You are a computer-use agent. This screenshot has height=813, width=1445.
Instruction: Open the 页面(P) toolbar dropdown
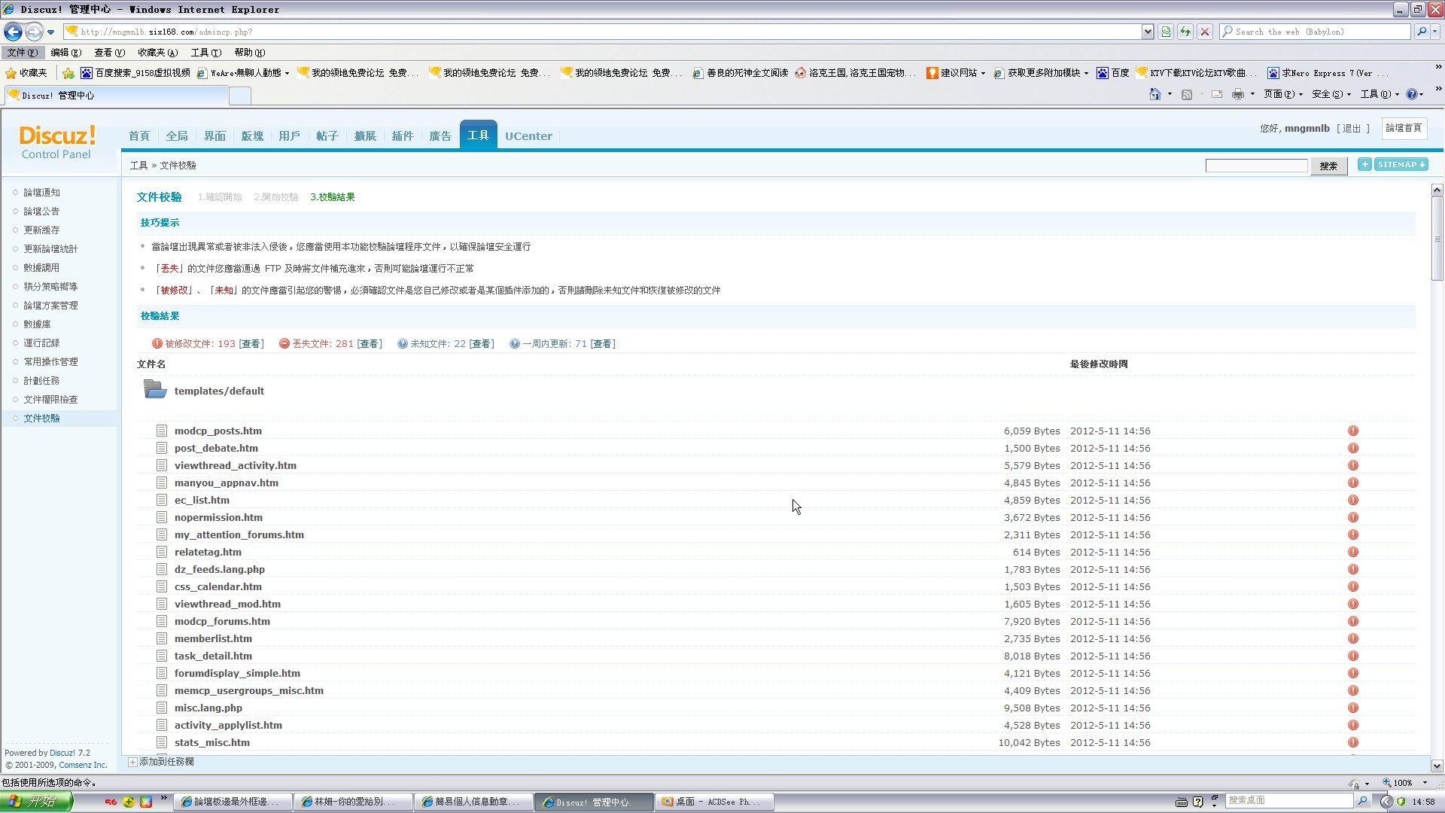[1283, 94]
